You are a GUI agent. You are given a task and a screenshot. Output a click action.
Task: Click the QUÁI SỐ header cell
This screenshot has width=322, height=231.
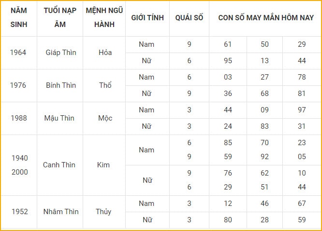click(x=189, y=18)
